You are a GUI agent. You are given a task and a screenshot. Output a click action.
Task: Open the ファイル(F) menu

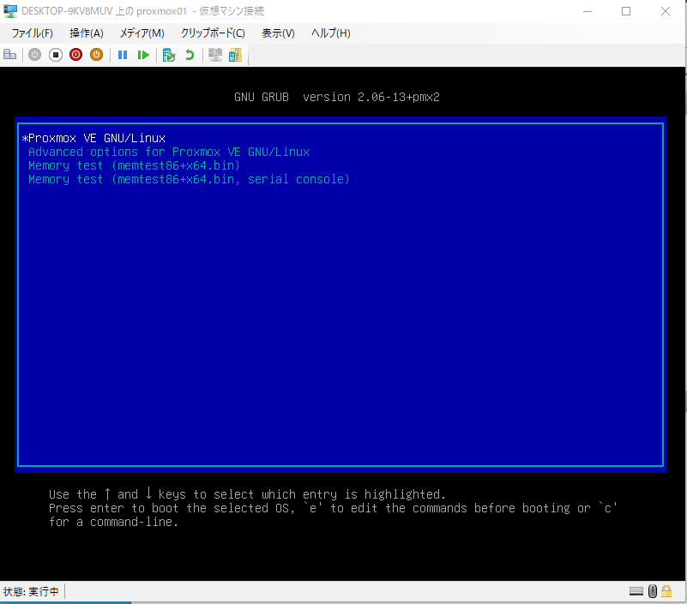[32, 33]
